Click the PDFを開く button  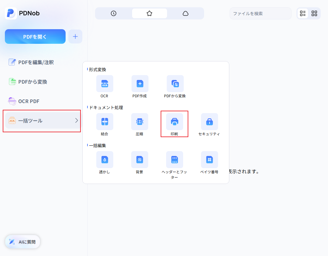pos(35,36)
